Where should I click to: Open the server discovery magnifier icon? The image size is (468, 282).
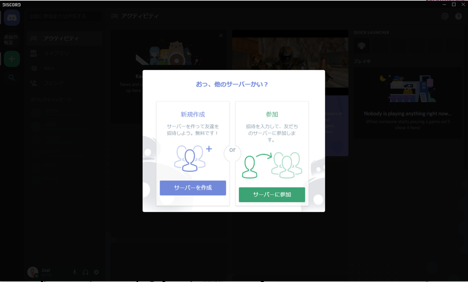tap(11, 78)
